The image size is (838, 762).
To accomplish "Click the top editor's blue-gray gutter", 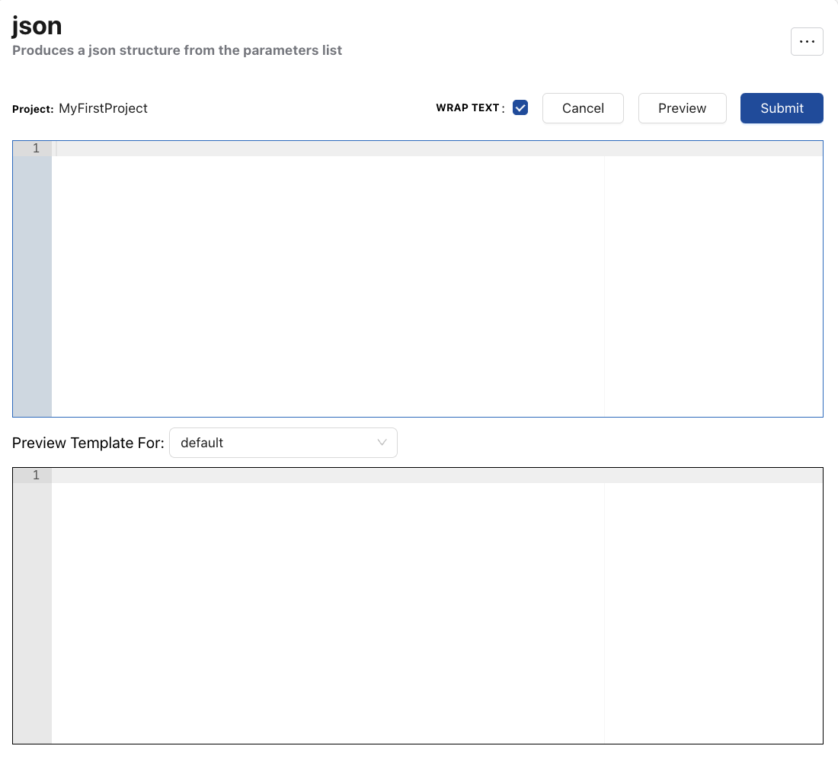I will (32, 290).
